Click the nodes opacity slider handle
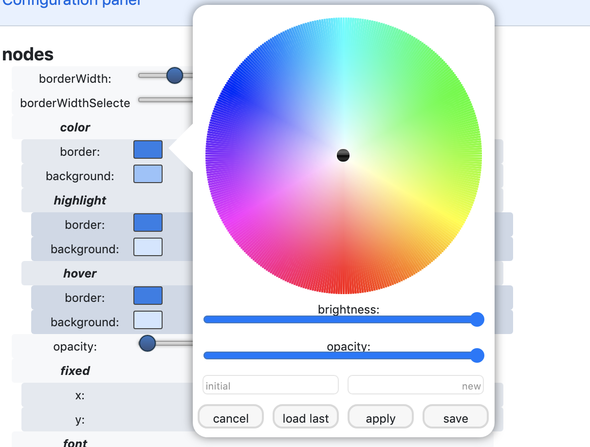This screenshot has height=447, width=590. pos(147,344)
